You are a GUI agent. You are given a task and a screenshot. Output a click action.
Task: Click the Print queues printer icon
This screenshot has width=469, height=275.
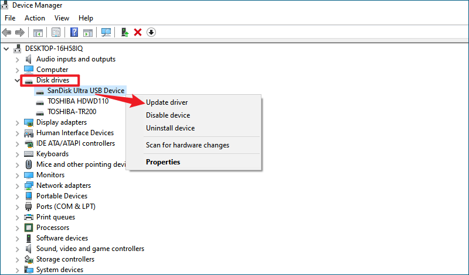(29, 217)
